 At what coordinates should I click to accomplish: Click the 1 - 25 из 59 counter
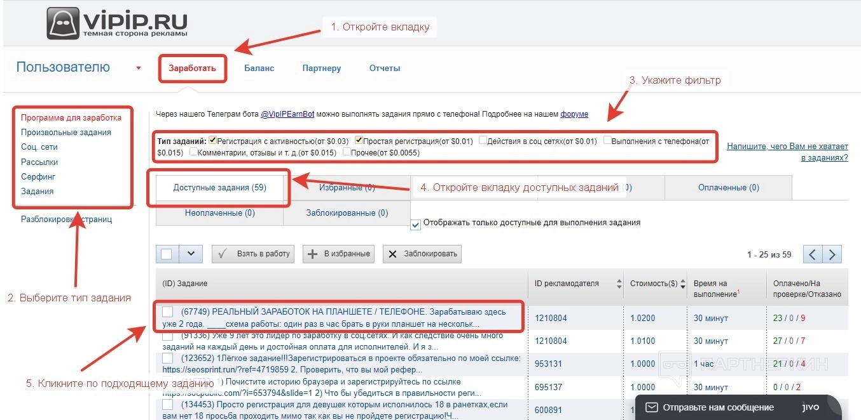pos(769,255)
